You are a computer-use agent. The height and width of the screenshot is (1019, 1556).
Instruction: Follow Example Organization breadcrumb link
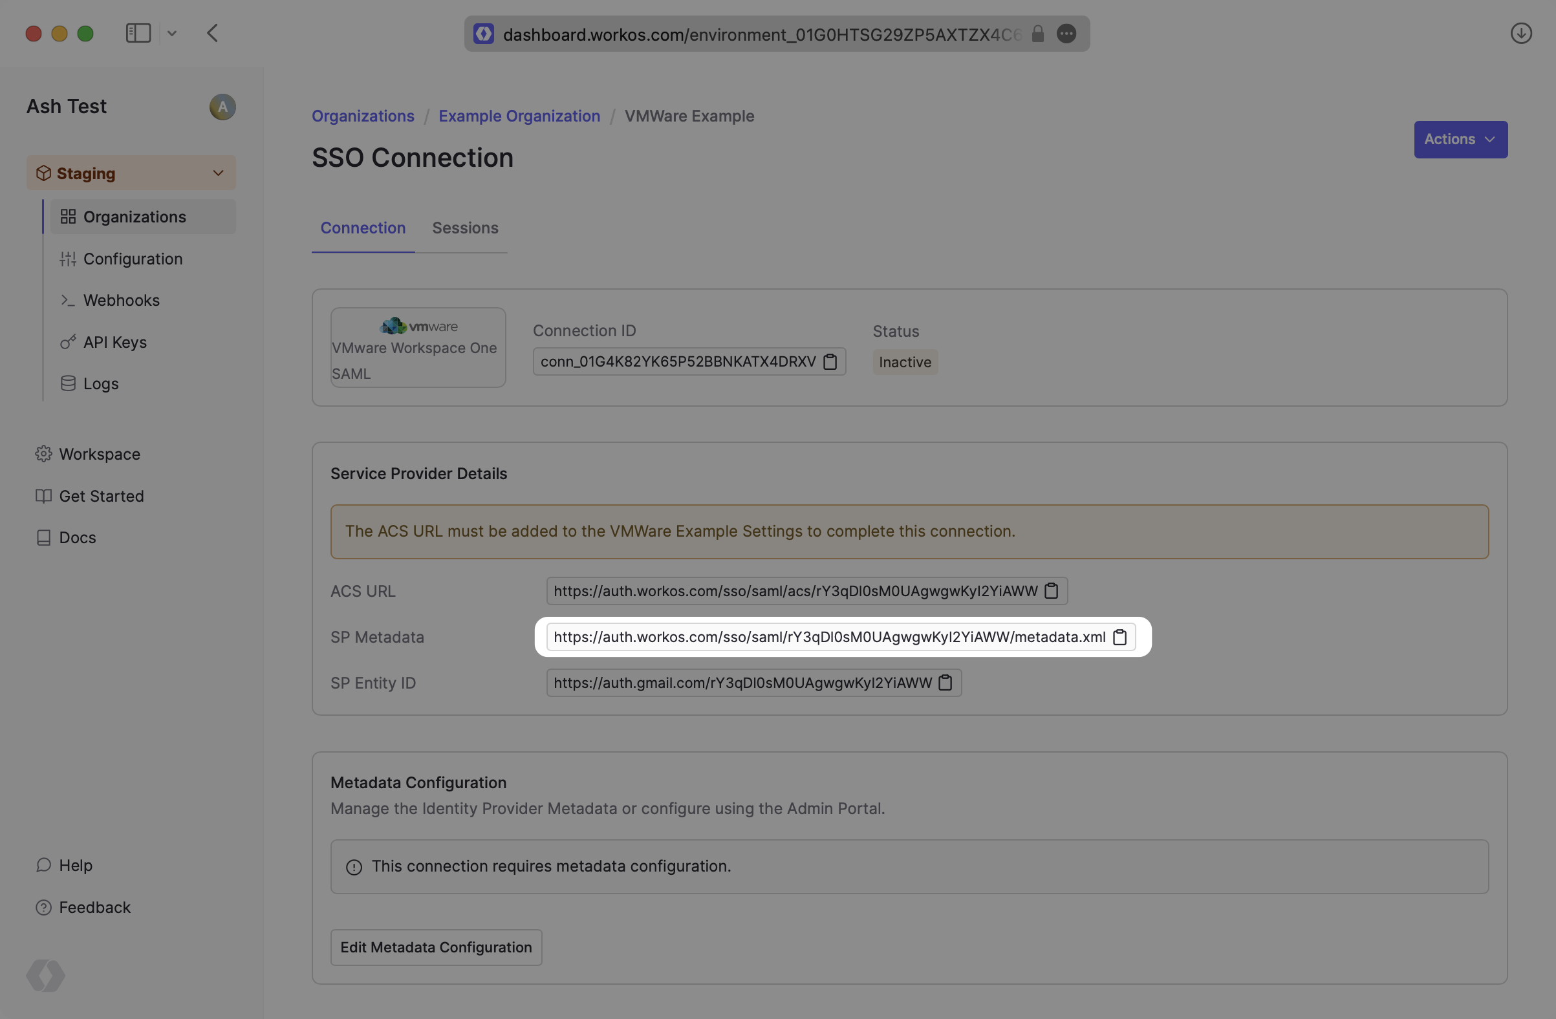(x=519, y=116)
